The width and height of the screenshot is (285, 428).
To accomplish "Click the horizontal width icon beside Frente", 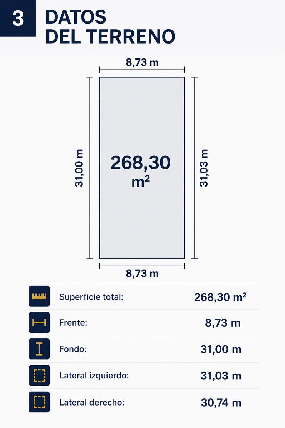I will [39, 322].
